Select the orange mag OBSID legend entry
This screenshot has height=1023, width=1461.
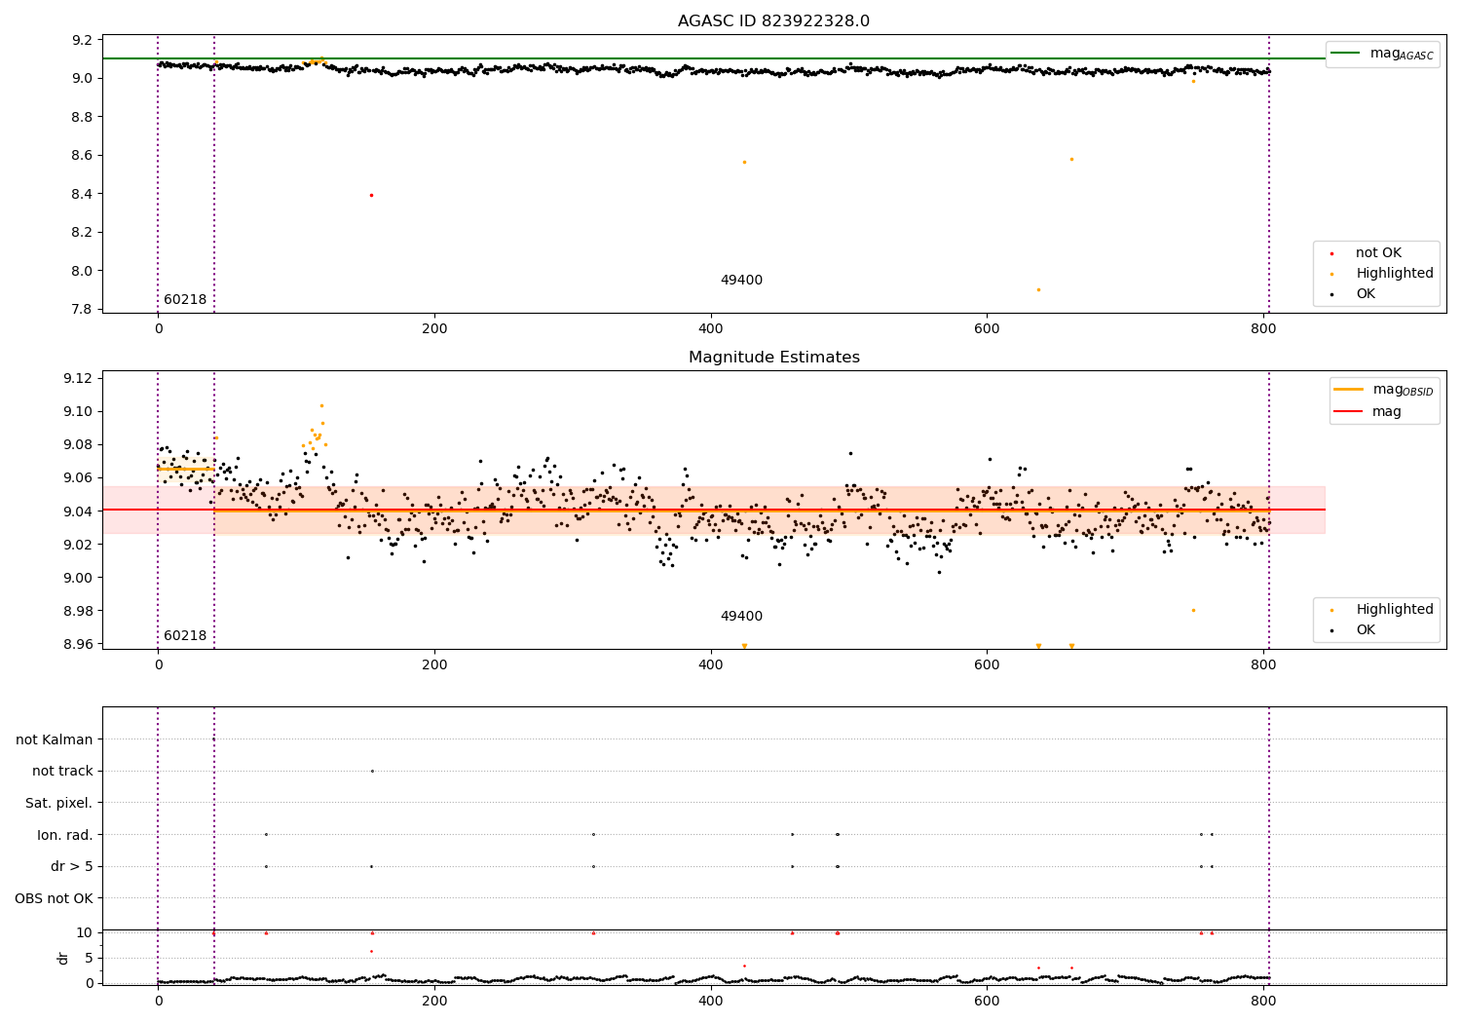1382,390
